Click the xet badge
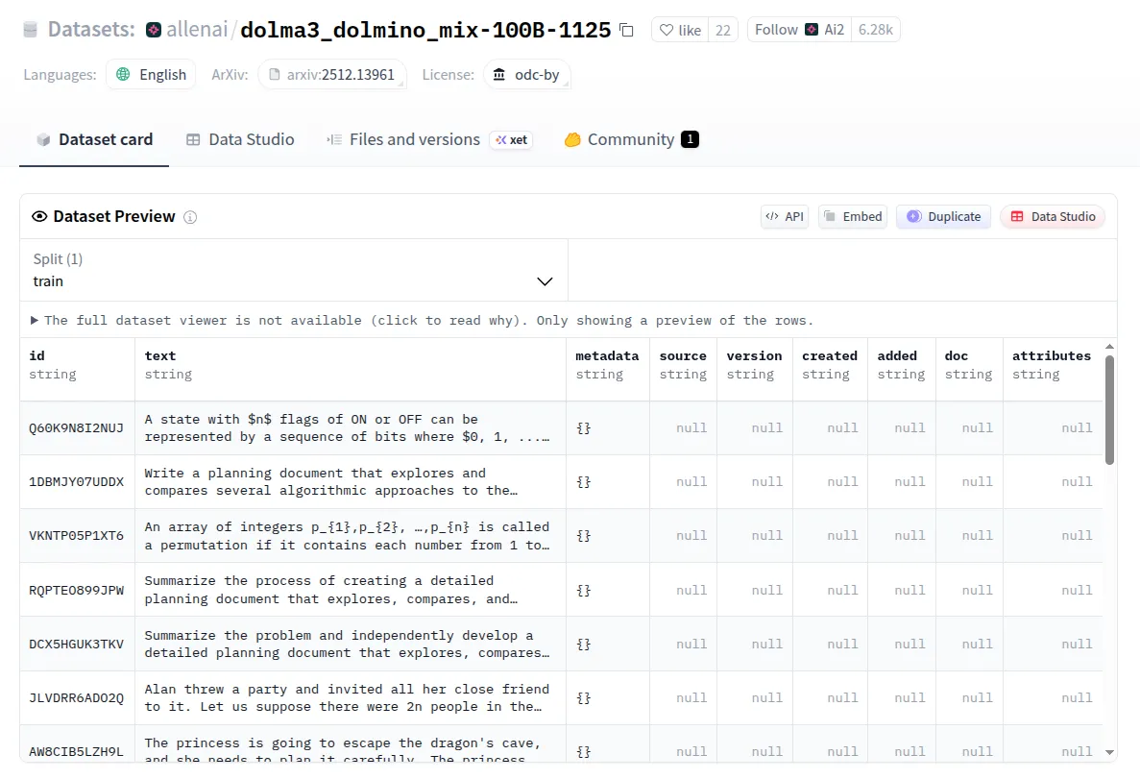 click(511, 139)
